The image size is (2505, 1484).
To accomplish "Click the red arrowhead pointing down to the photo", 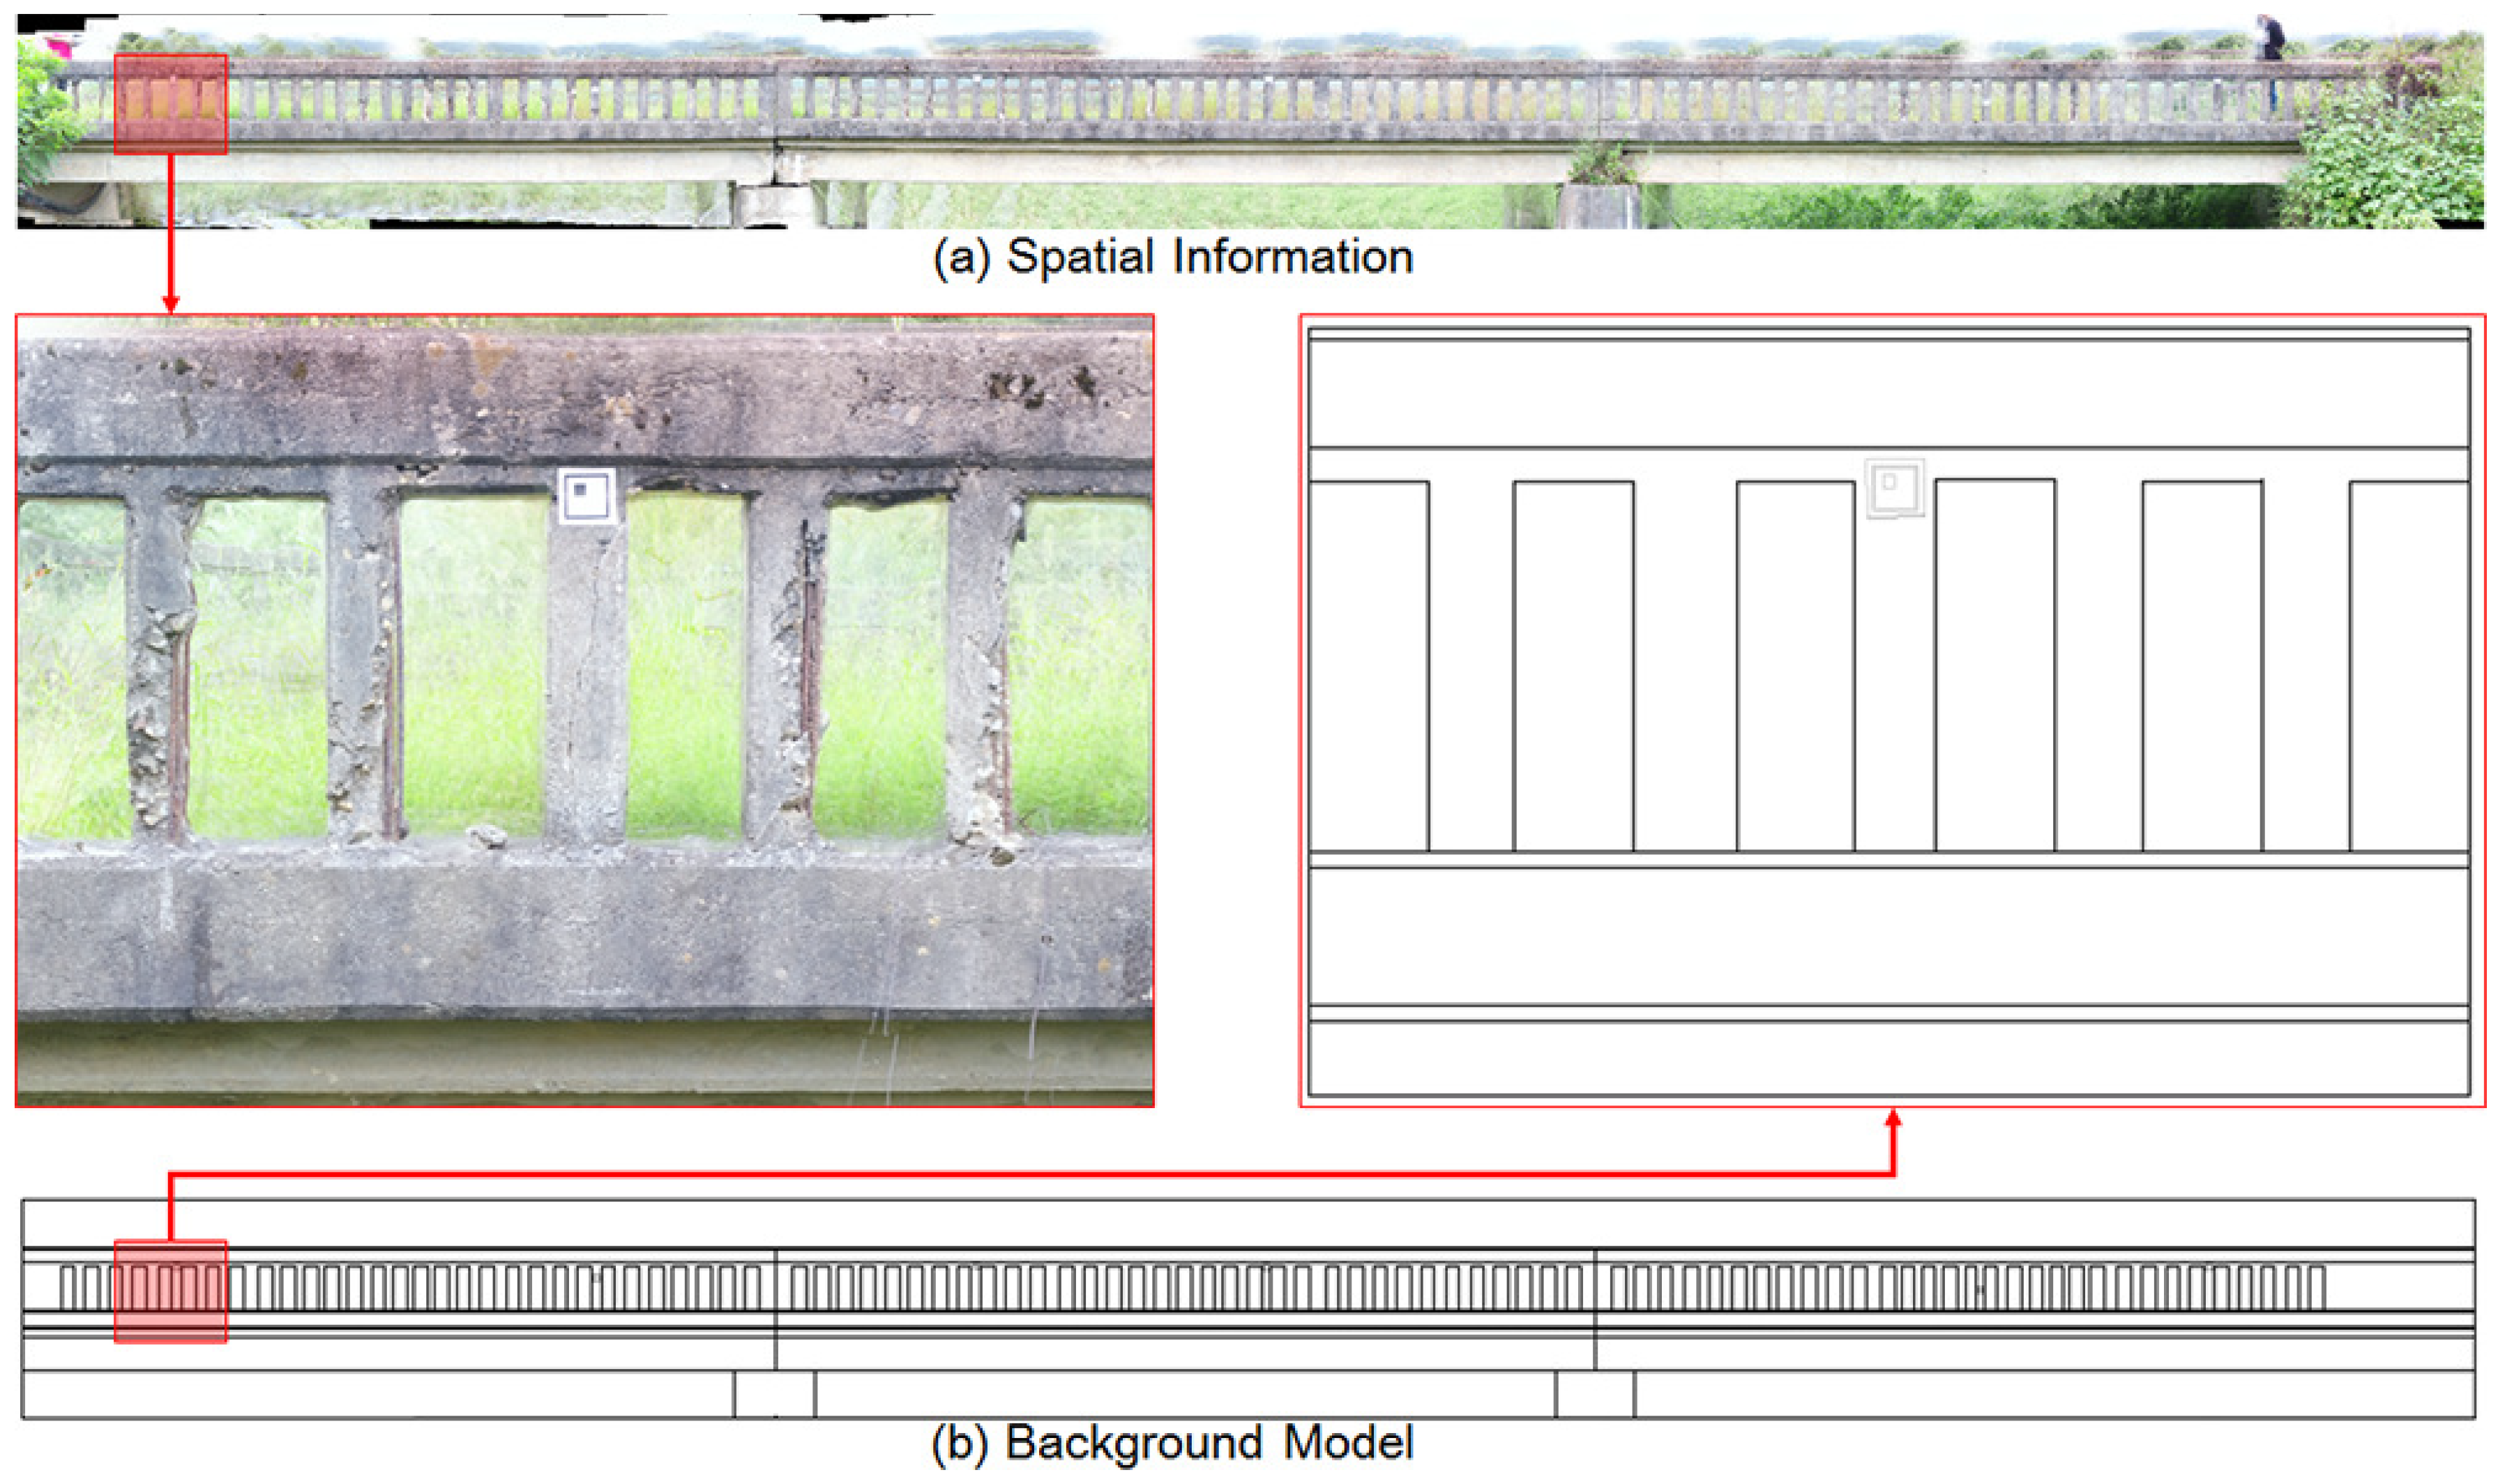I will click(x=171, y=302).
